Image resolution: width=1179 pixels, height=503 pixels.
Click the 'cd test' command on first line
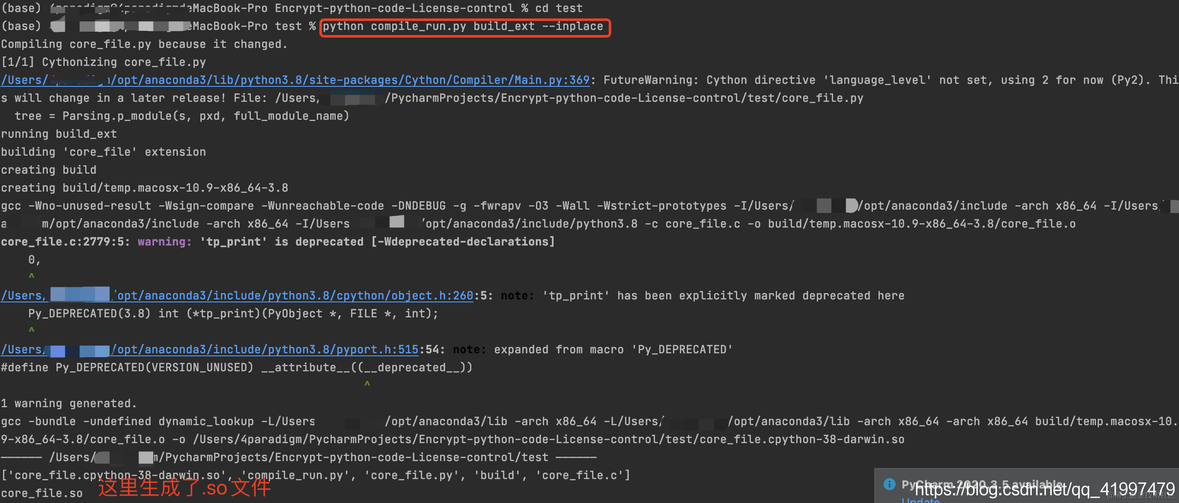click(559, 8)
